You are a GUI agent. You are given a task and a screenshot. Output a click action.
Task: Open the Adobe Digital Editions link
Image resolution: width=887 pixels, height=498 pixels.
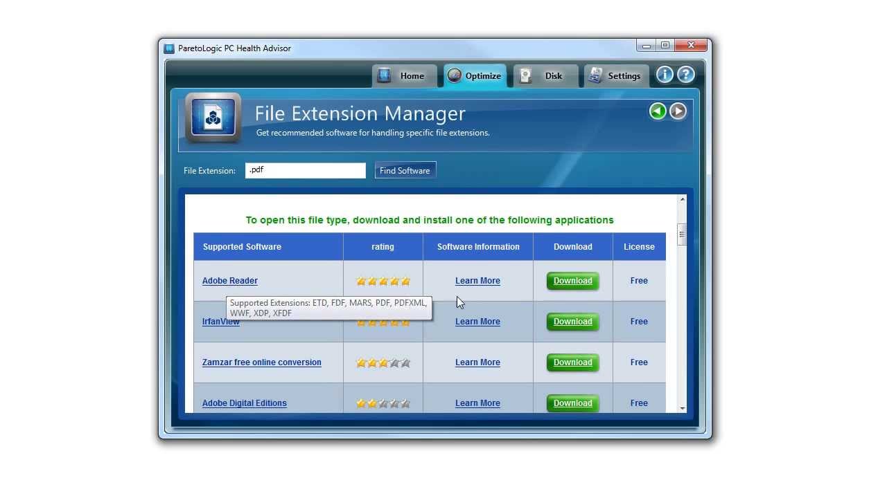(x=245, y=403)
